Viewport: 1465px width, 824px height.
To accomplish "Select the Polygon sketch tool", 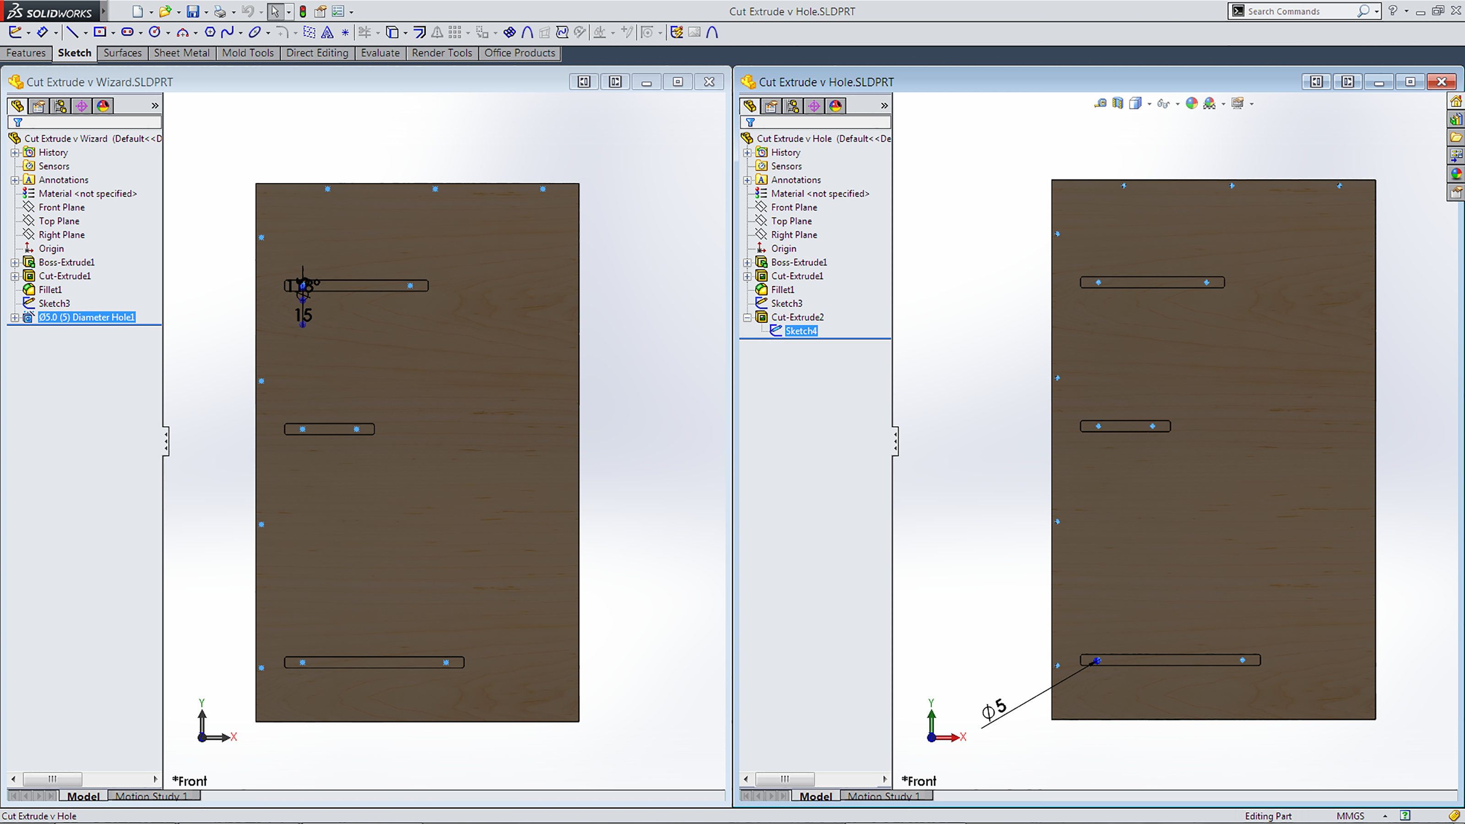I will click(x=210, y=32).
